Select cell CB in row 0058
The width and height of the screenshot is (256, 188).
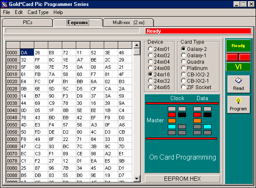point(125,132)
